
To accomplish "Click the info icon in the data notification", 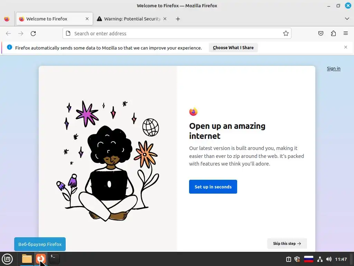I will [x=9, y=47].
